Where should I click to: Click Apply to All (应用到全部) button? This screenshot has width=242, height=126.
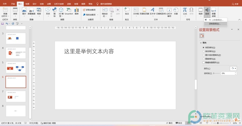pos(206,117)
